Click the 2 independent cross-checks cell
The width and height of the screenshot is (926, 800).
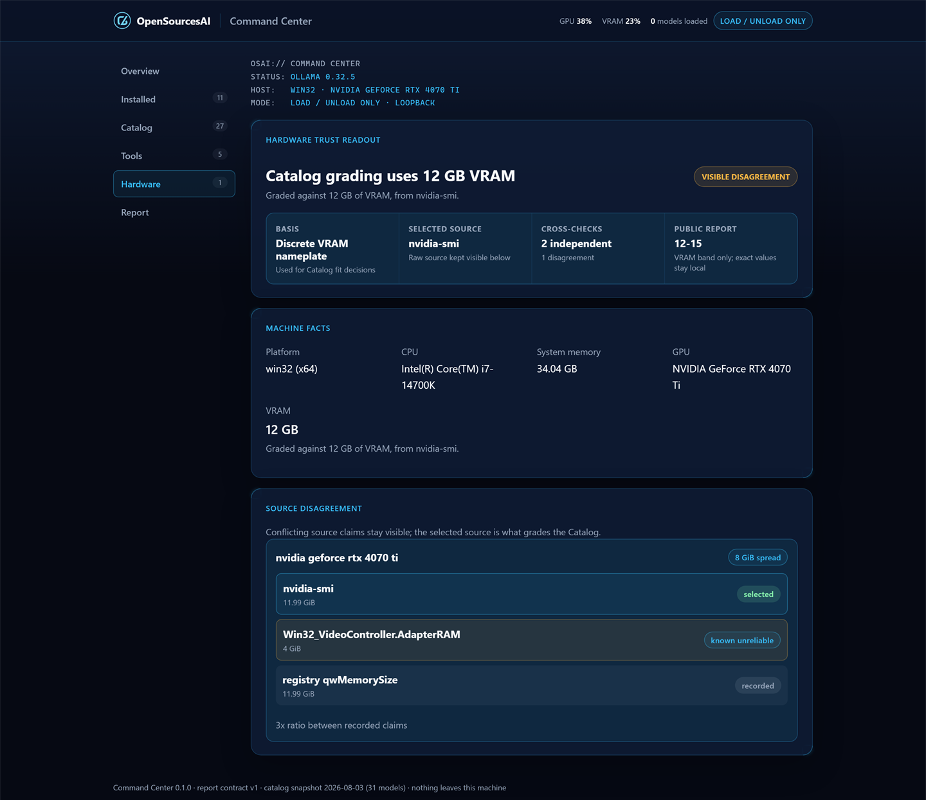click(x=598, y=249)
